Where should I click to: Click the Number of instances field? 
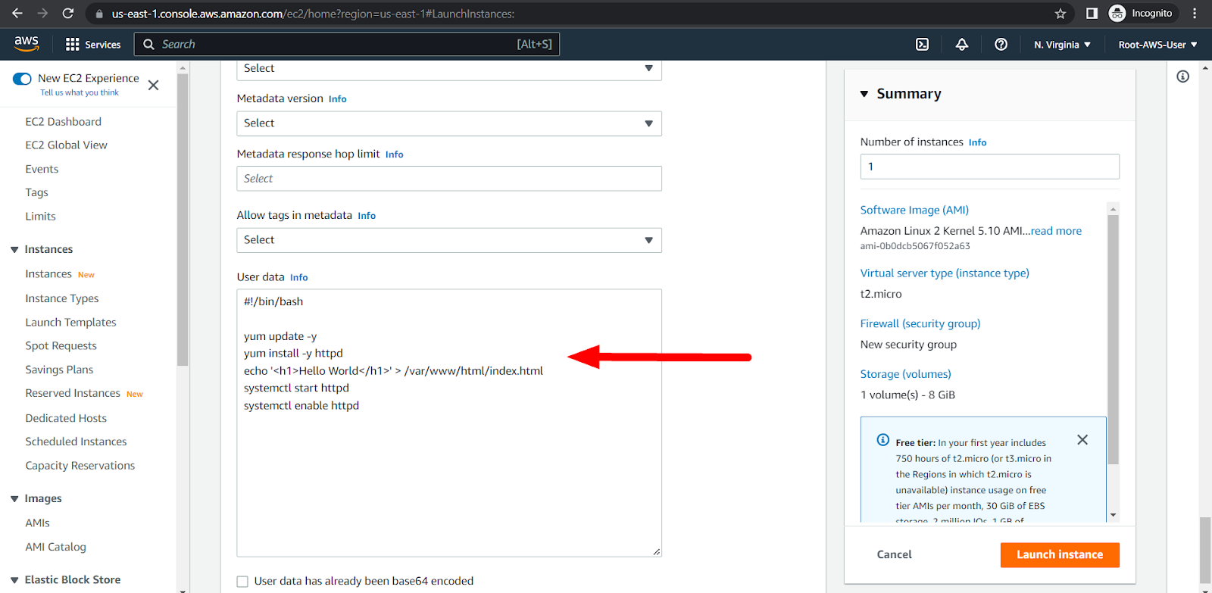990,167
